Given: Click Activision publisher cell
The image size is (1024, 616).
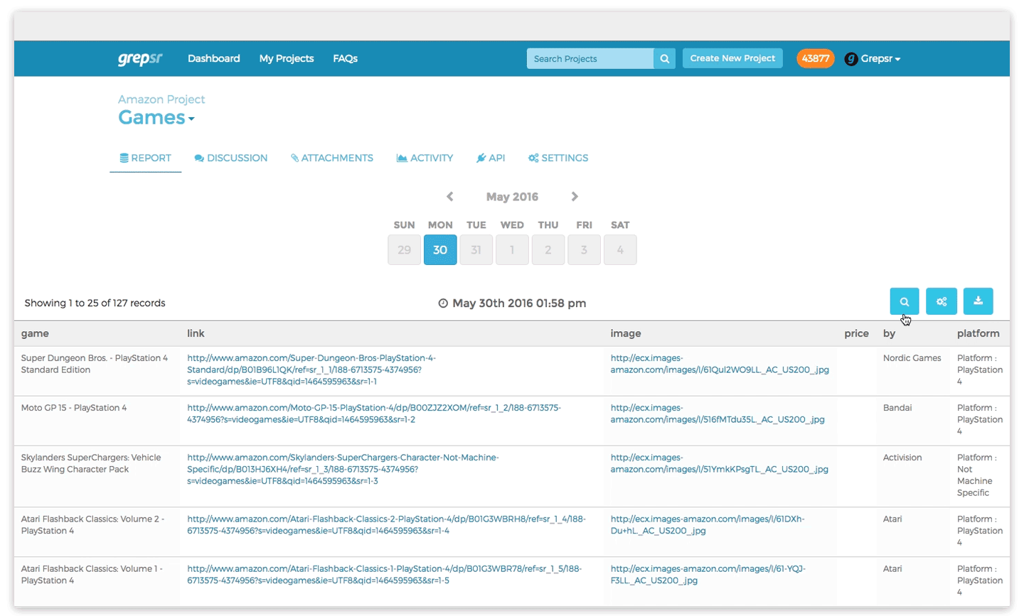Looking at the screenshot, I should (902, 458).
